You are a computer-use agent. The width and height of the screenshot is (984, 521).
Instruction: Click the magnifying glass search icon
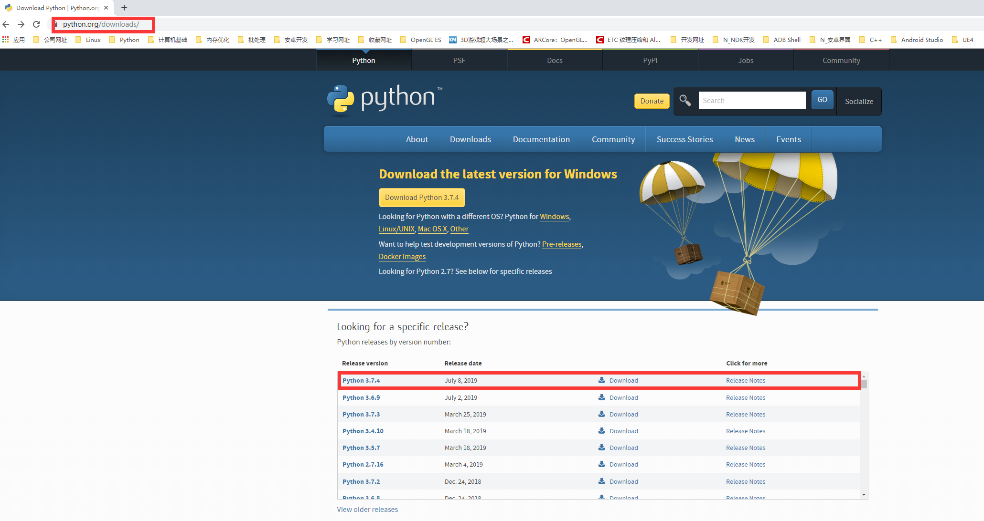pos(685,101)
